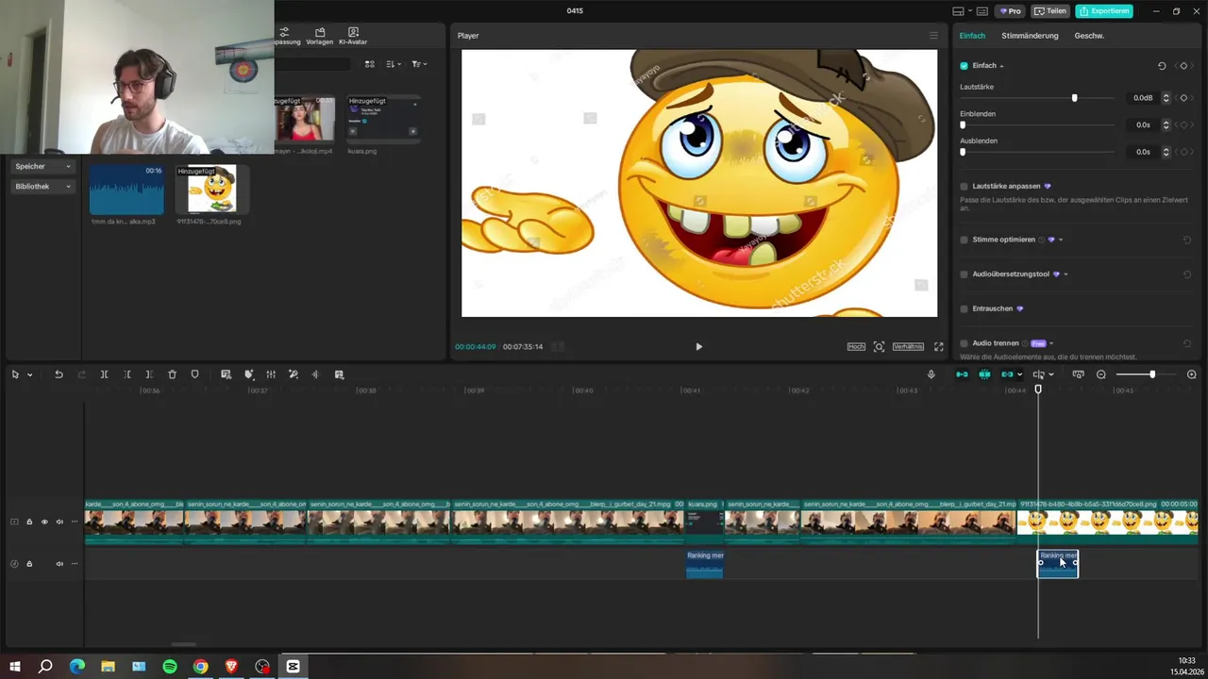Select the mp3 audio media thumbnail
Image resolution: width=1208 pixels, height=679 pixels.
point(126,190)
